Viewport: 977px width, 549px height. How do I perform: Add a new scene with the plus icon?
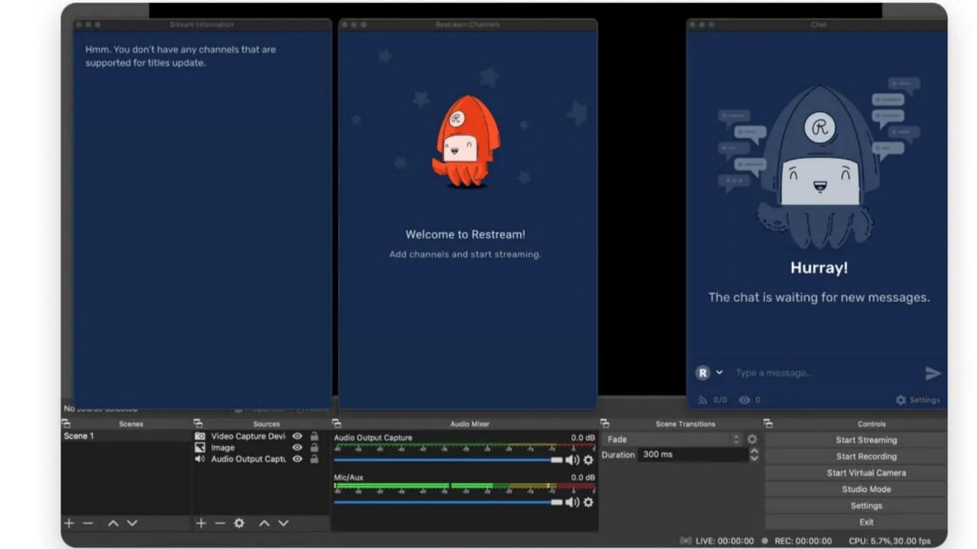(69, 523)
